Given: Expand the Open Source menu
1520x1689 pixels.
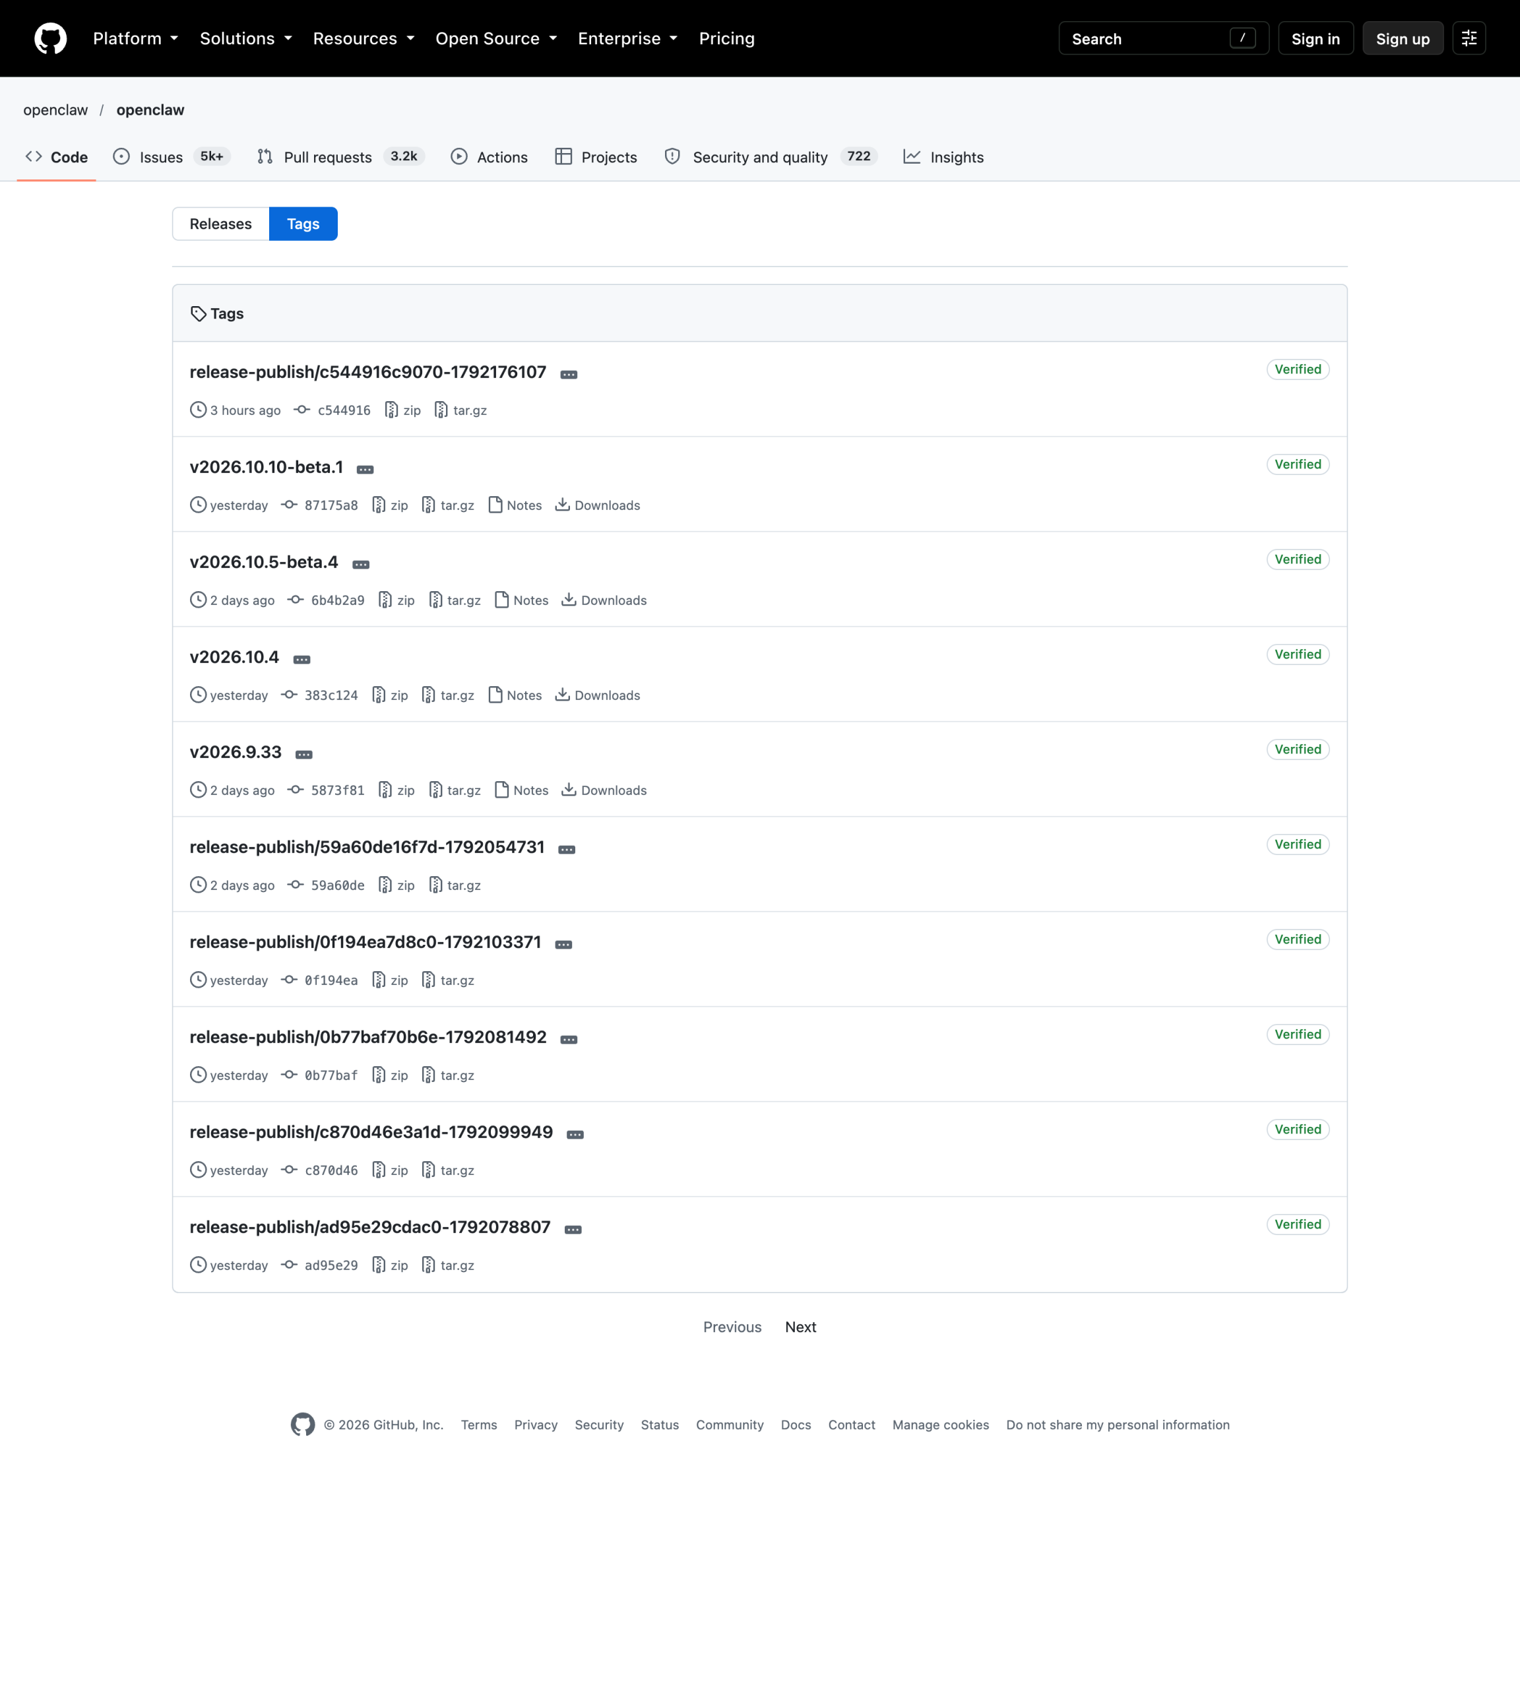Looking at the screenshot, I should click(x=496, y=38).
